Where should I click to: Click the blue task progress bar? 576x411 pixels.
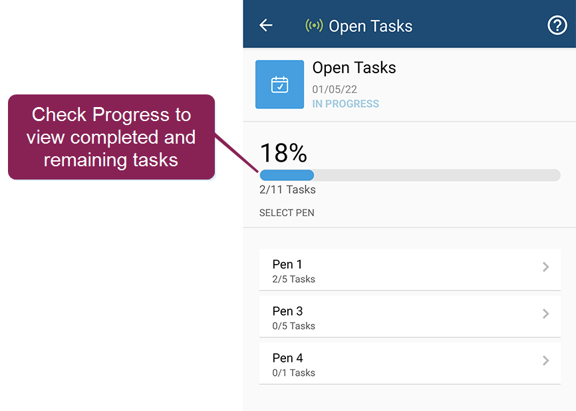tap(410, 176)
